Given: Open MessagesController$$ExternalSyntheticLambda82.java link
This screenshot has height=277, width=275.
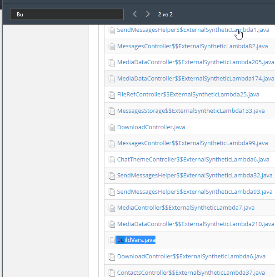Looking at the screenshot, I should [192, 46].
